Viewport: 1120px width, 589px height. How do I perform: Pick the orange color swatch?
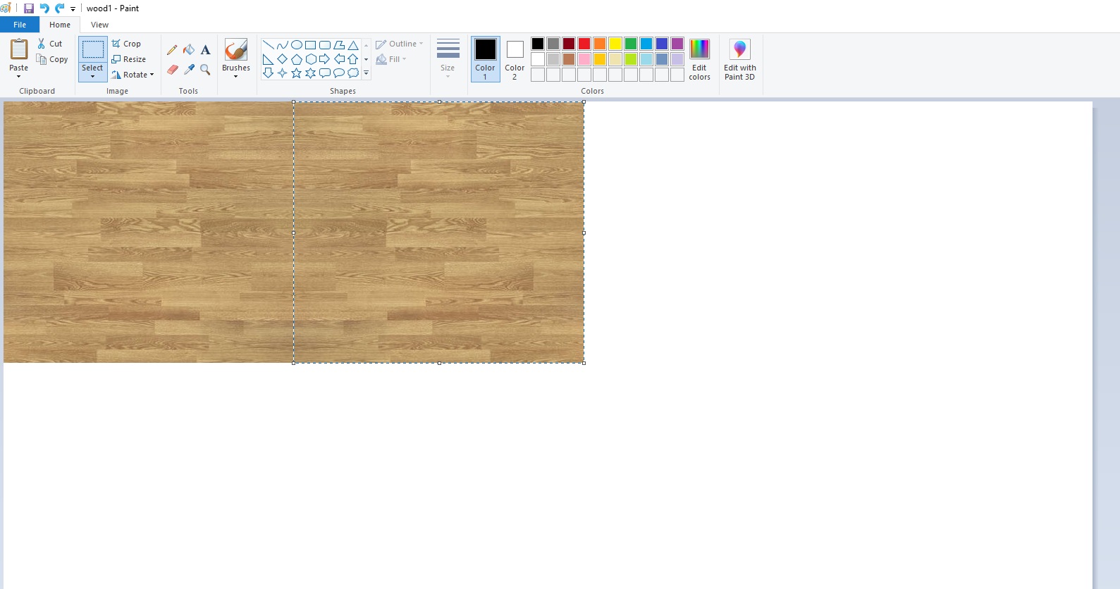point(600,44)
